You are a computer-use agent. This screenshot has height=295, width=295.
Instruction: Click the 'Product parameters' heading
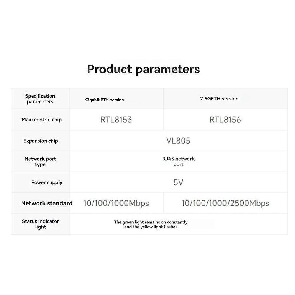coord(144,69)
